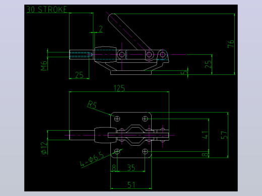
Task: Click the 76 overall height dimension
Action: (x=231, y=44)
